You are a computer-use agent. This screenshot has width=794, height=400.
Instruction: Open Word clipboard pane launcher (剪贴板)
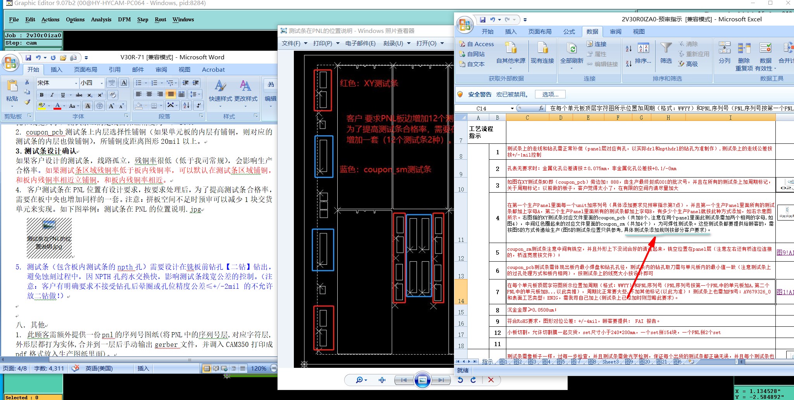click(29, 116)
